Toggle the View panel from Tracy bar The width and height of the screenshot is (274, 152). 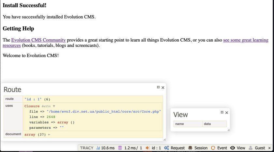pyautogui.click(x=238, y=148)
